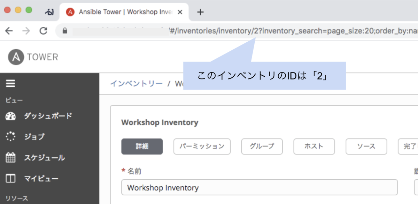The width and height of the screenshot is (418, 204).
Task: Select the 詳細 tab button
Action: (142, 146)
